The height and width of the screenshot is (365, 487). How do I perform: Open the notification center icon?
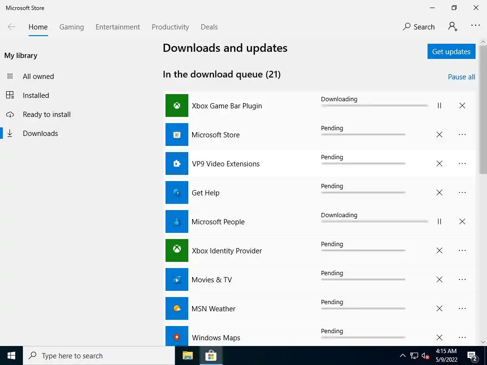pyautogui.click(x=472, y=356)
